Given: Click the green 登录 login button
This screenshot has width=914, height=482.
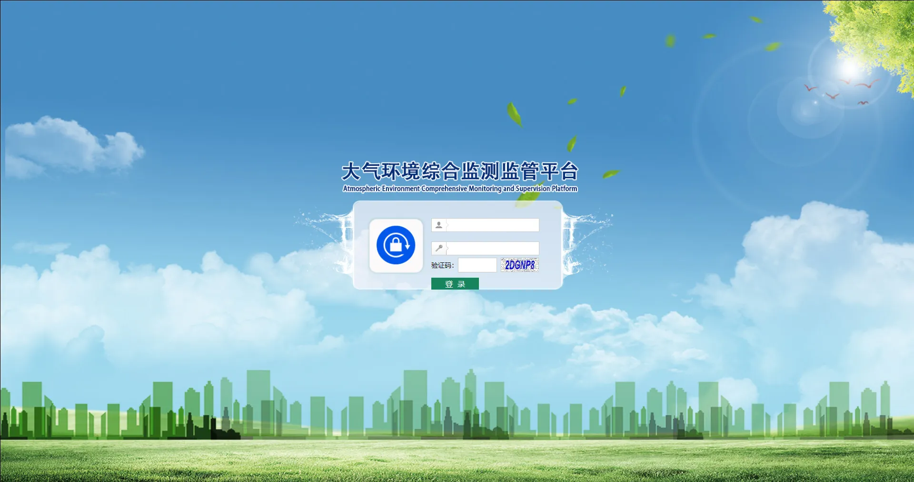Looking at the screenshot, I should (455, 284).
